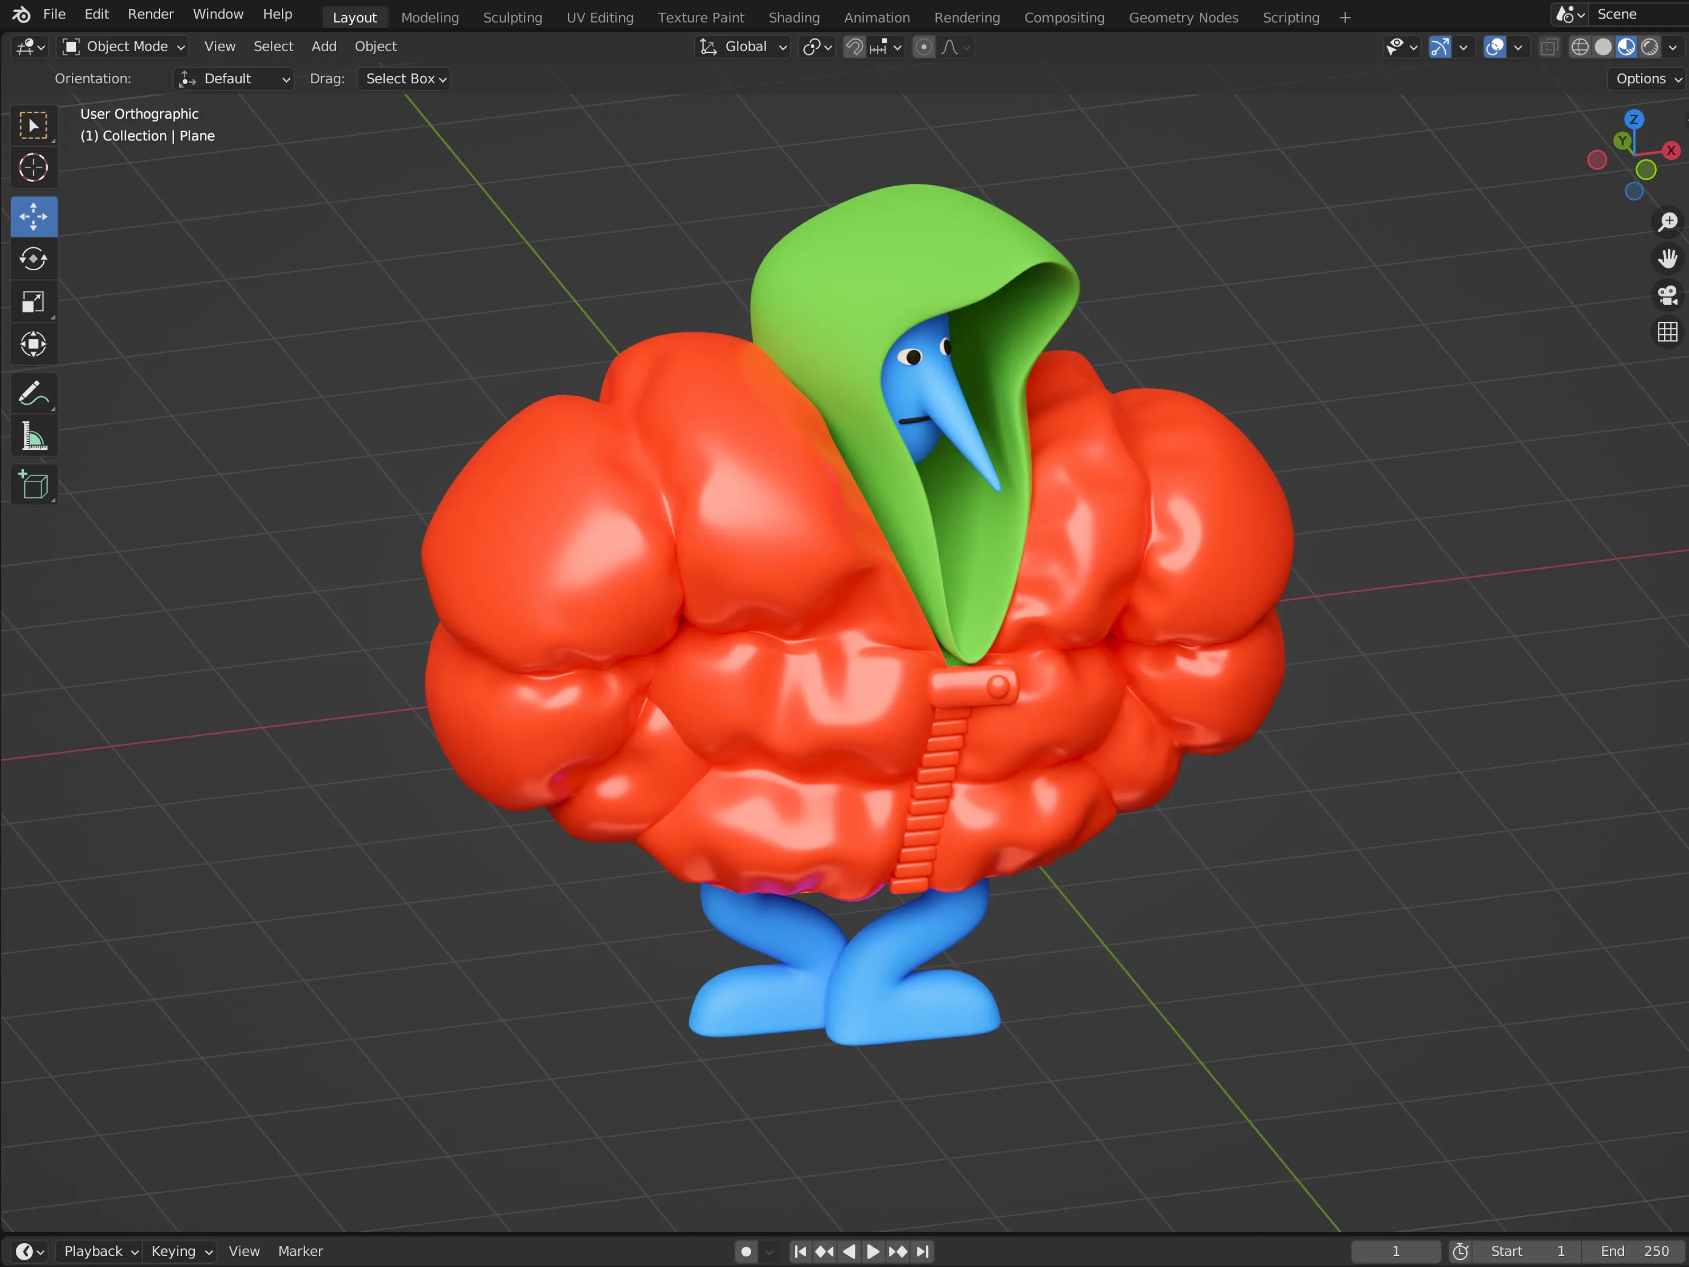Open the Edit menu

[96, 14]
